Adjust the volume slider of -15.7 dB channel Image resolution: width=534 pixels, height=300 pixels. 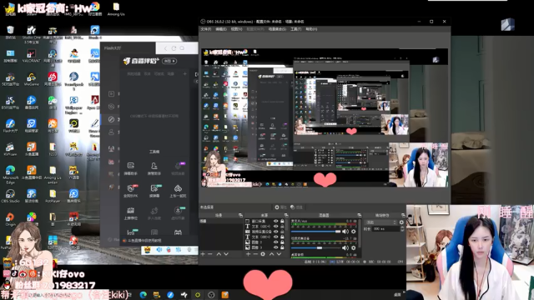coord(315,248)
